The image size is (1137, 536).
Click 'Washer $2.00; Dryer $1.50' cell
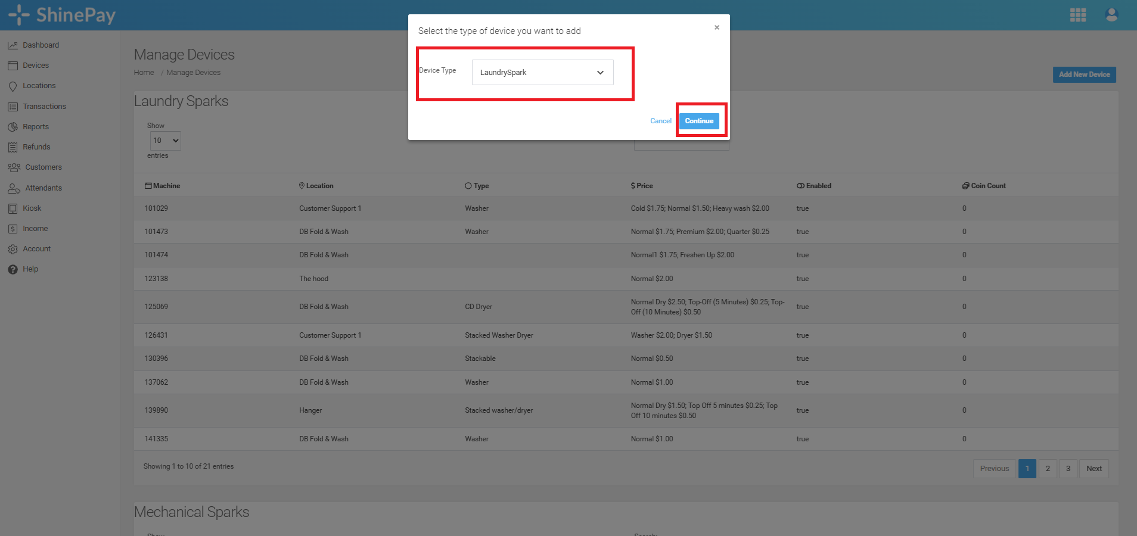(671, 335)
